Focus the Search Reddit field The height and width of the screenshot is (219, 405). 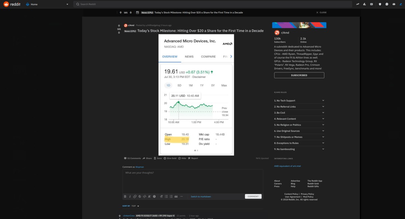(x=212, y=4)
